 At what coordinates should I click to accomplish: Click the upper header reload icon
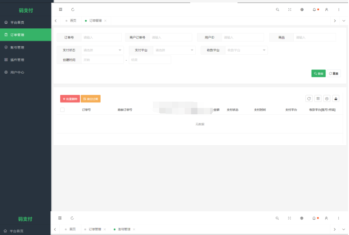73,10
